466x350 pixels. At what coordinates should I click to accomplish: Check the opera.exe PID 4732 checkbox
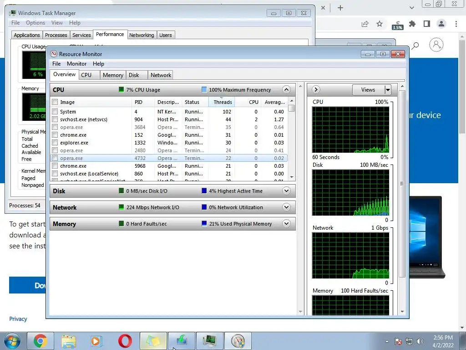55,158
